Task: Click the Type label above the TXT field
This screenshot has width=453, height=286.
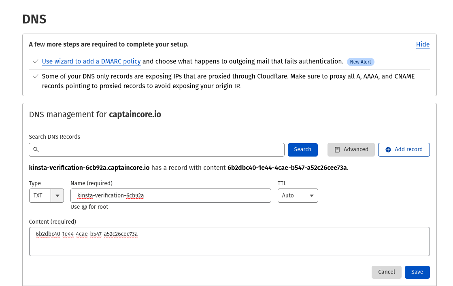Action: coord(35,183)
